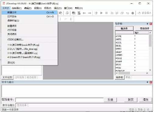155x113 pixels.
Task: Click the paste icon in toolbar
Action: (61, 13)
